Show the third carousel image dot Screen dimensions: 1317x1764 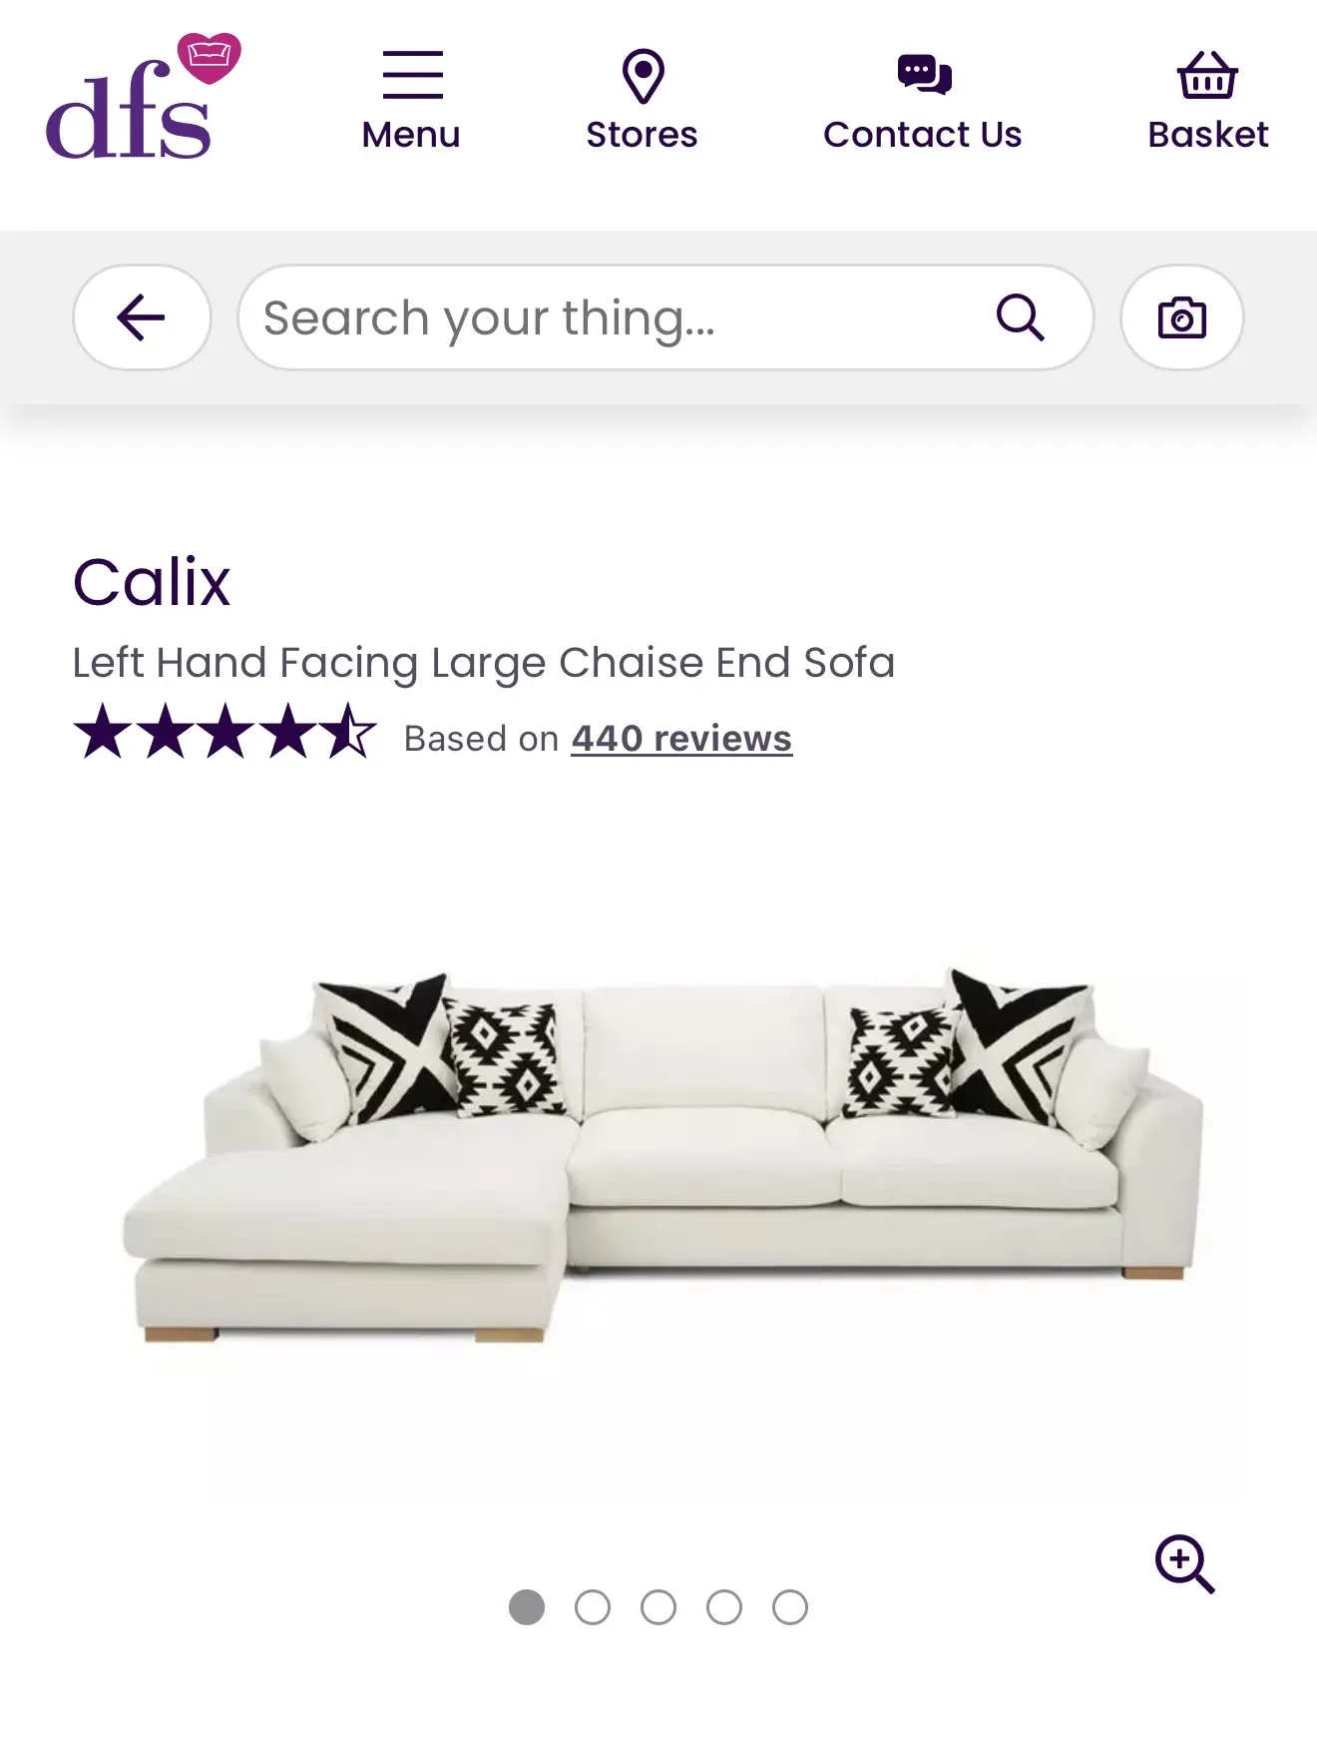click(x=658, y=1607)
